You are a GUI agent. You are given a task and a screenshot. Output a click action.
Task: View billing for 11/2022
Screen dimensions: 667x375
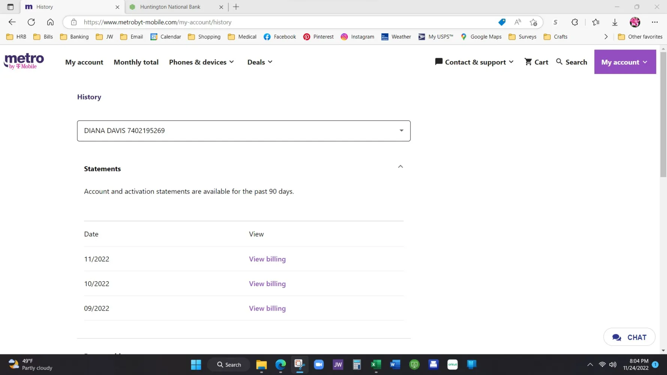267,259
